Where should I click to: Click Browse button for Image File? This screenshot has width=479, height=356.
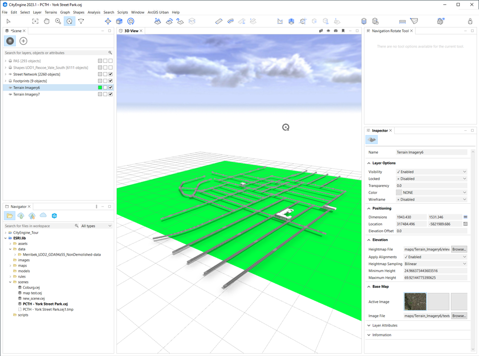tap(459, 316)
